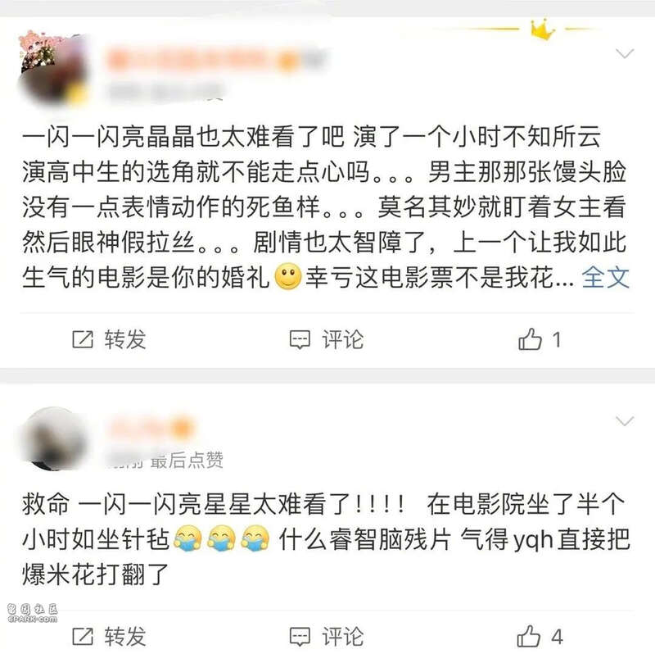Tap 转发 label on the first post
Screen dimensions: 655x663
pos(125,339)
